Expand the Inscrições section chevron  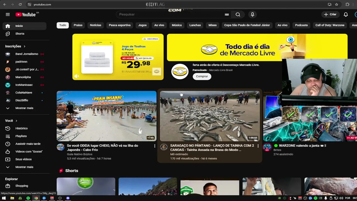point(24,46)
